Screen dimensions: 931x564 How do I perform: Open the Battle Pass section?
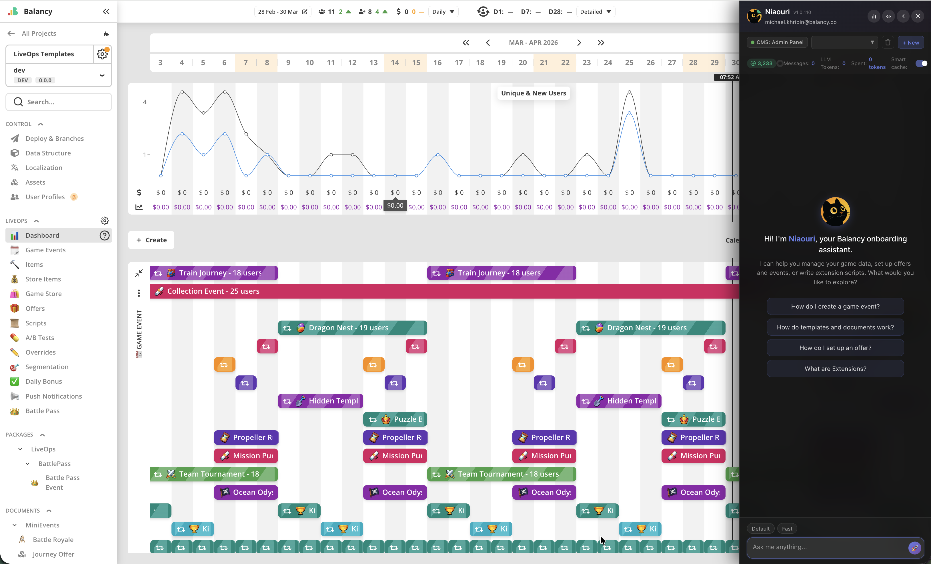pos(42,411)
